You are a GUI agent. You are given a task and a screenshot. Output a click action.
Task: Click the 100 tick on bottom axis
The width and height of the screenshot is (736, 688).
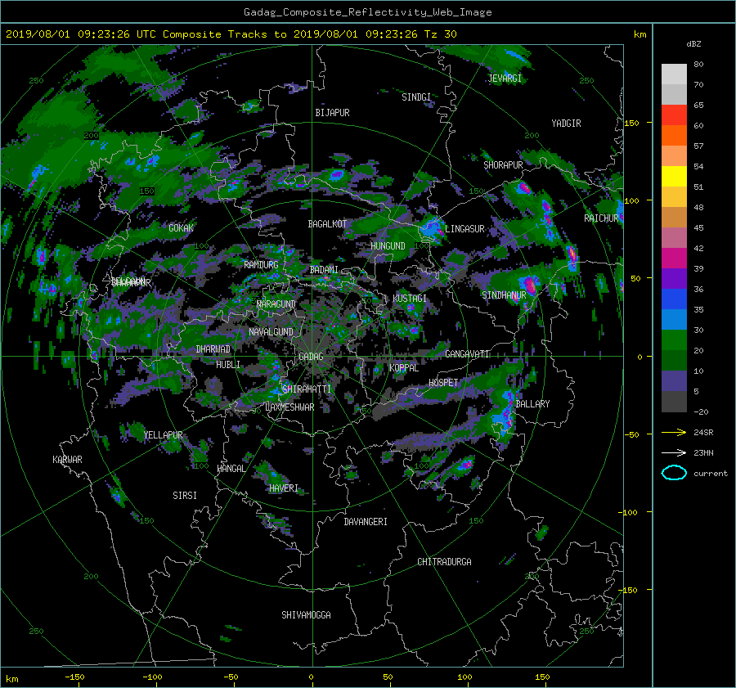[464, 677]
